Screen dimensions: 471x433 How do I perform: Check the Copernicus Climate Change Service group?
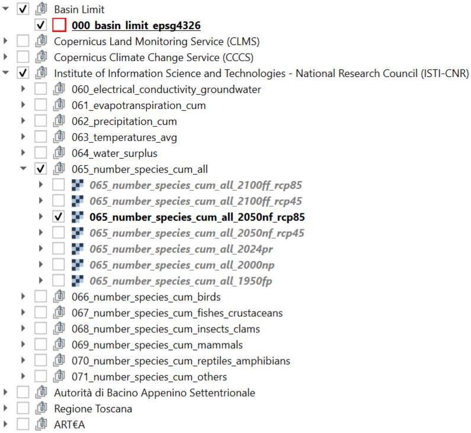(x=23, y=57)
